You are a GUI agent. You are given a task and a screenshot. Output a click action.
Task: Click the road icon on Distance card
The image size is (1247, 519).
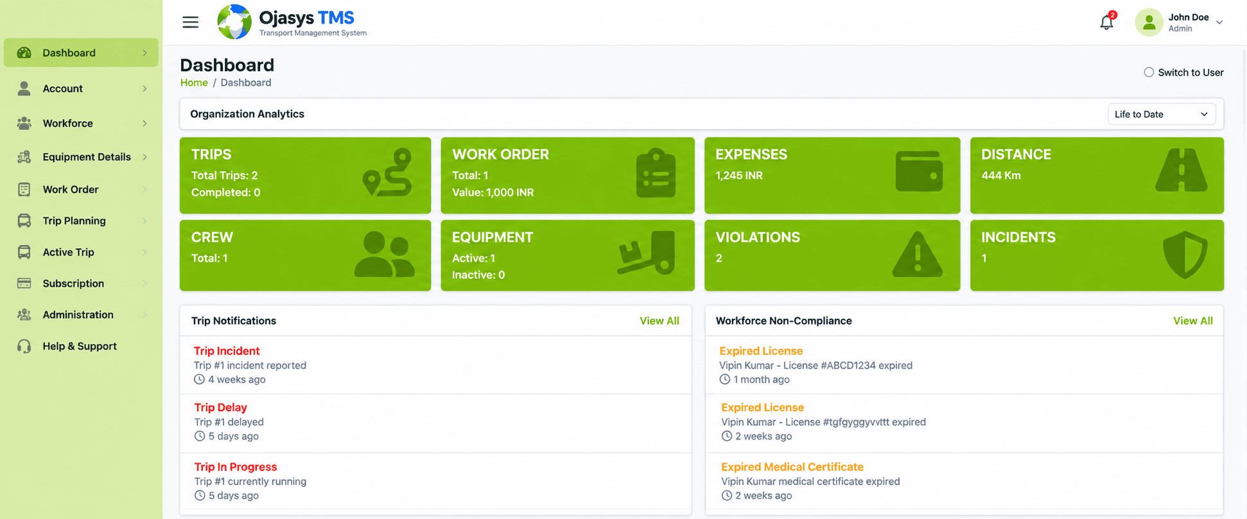[1182, 171]
